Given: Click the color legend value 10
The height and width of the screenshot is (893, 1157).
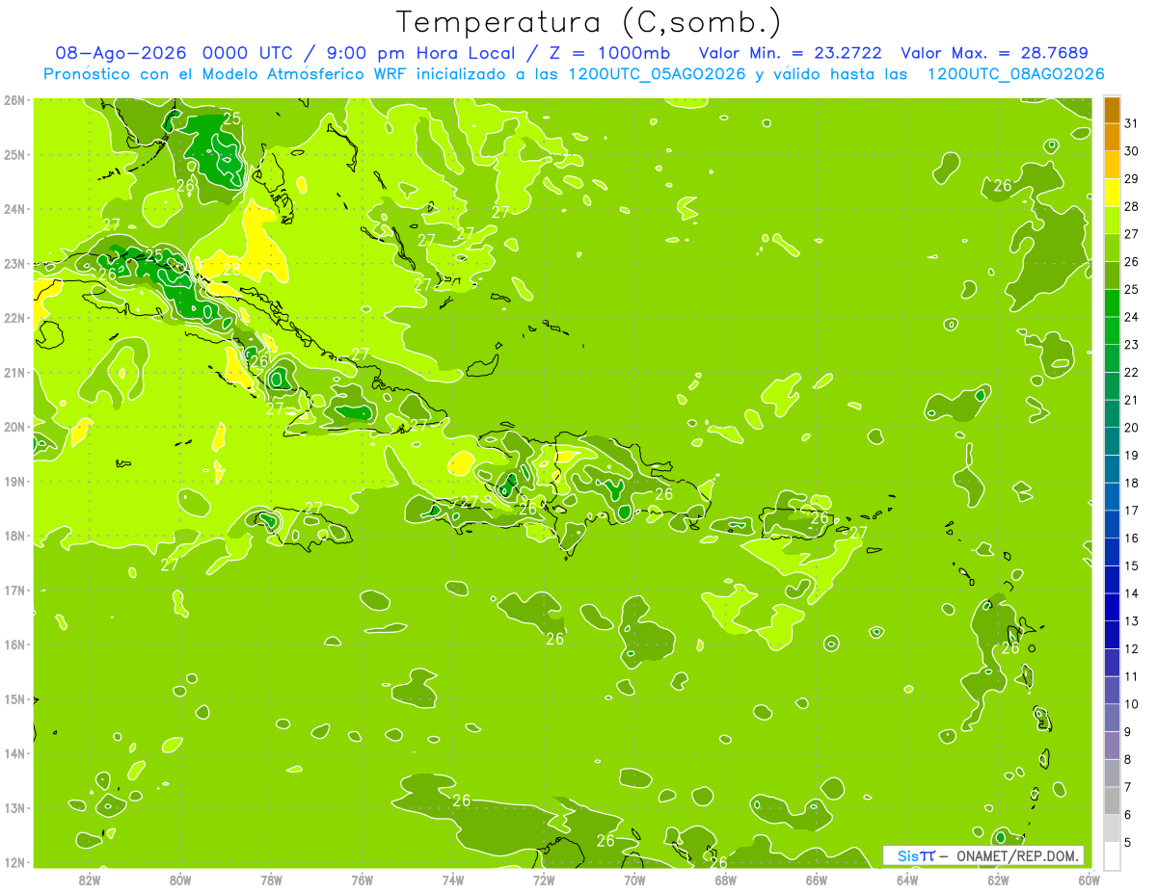Looking at the screenshot, I should point(1131,704).
